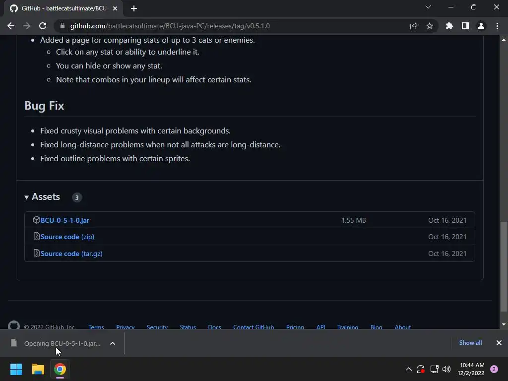Click Show all downloads

coord(470,343)
